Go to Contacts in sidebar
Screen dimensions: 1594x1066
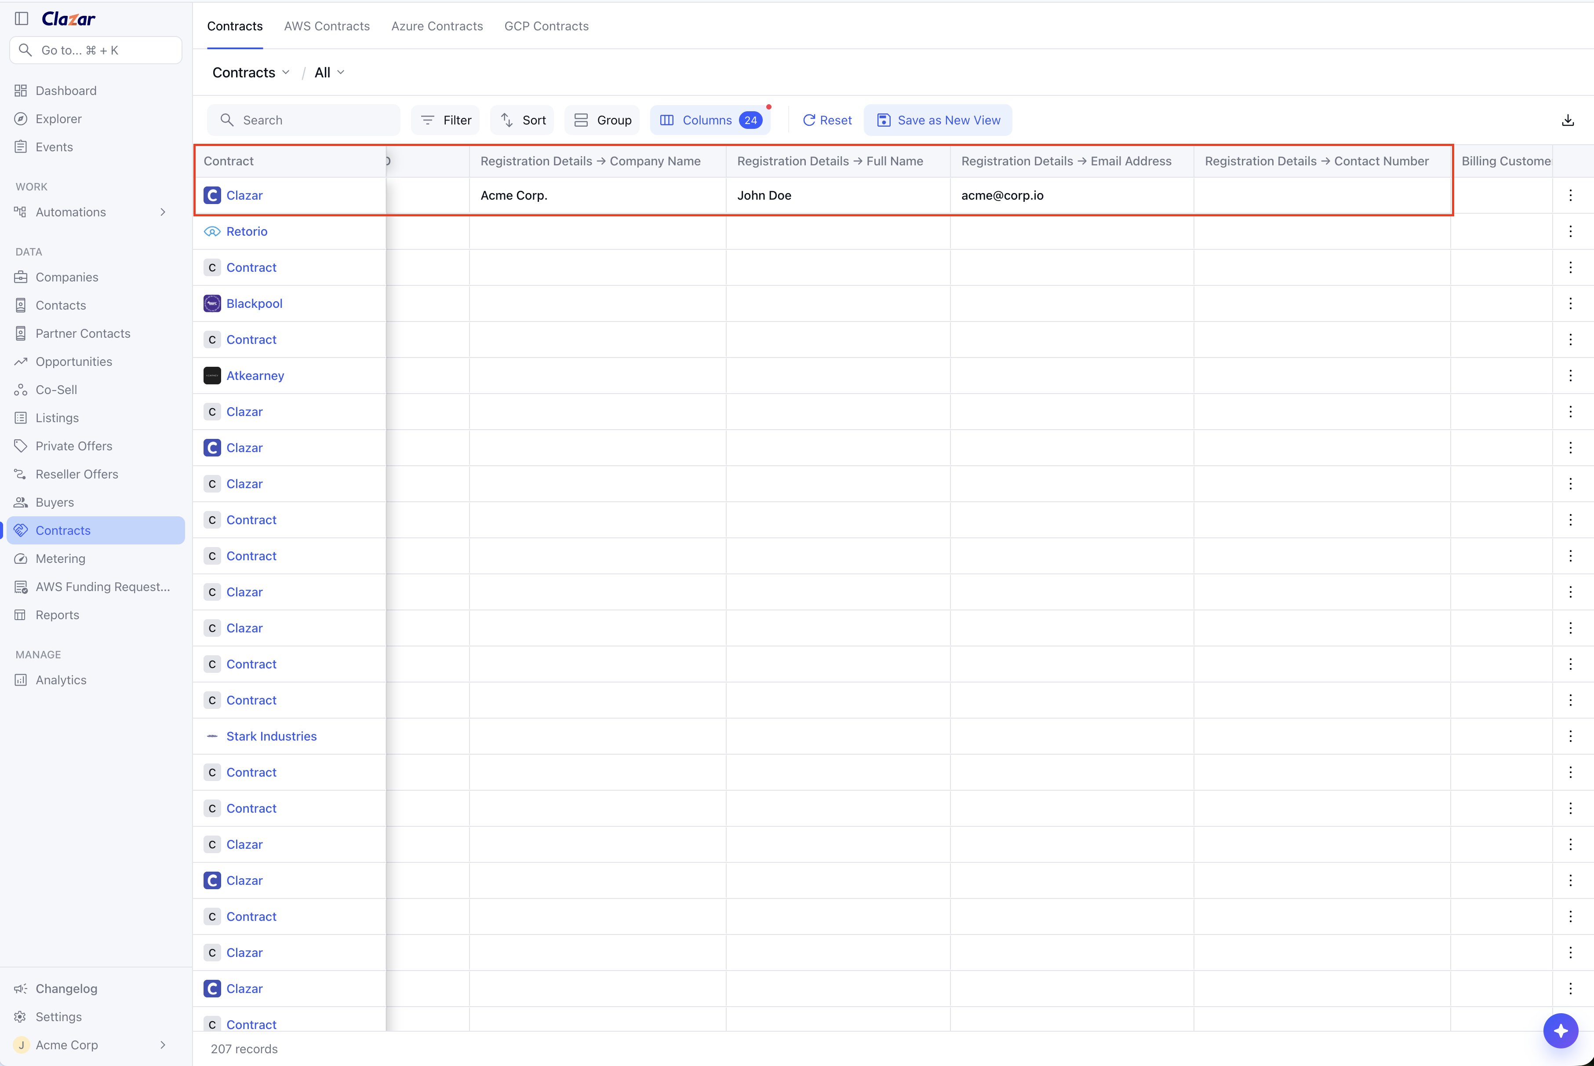61,305
